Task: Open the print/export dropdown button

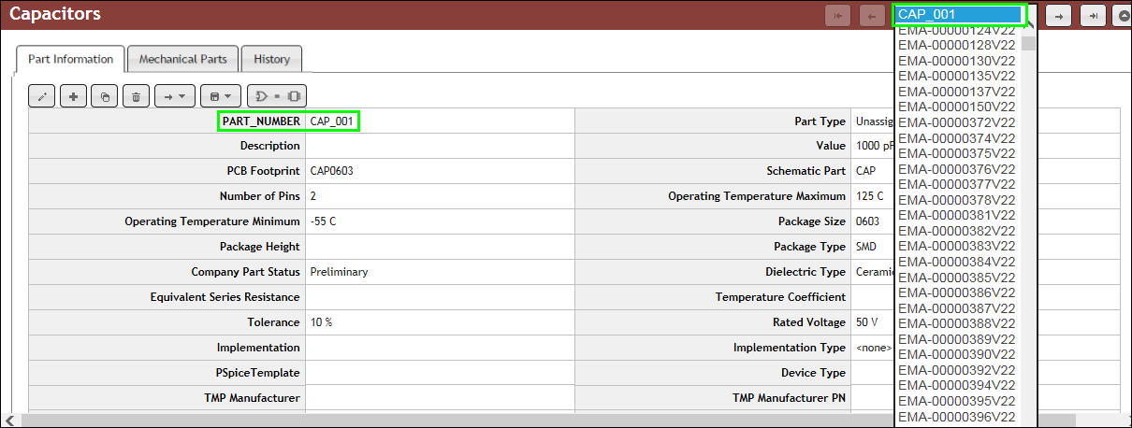Action: click(x=221, y=95)
